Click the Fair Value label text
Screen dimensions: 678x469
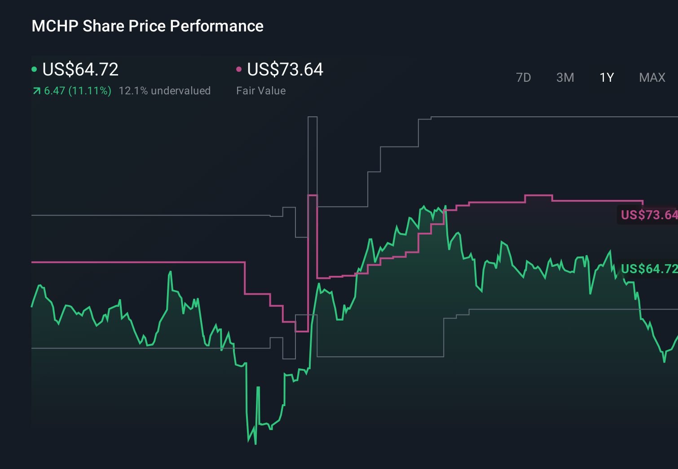coord(261,90)
